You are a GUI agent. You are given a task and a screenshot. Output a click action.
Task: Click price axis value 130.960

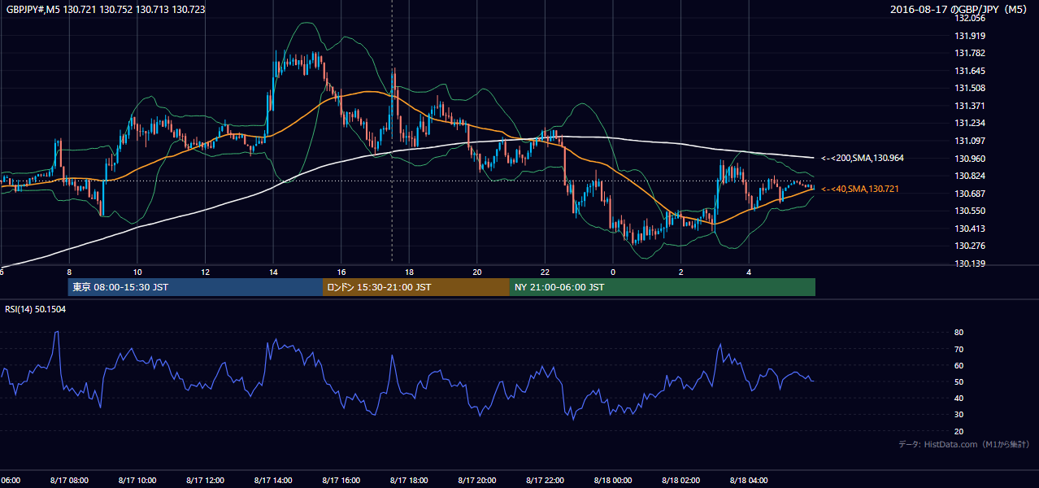971,159
